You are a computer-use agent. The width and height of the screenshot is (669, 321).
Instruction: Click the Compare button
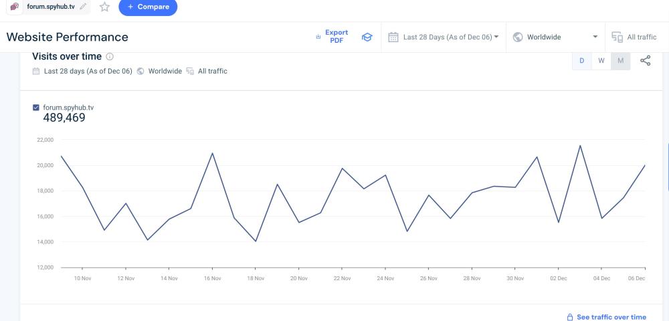[x=148, y=7]
